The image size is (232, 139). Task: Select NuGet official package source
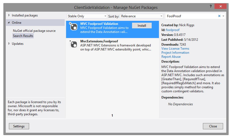(x=34, y=31)
